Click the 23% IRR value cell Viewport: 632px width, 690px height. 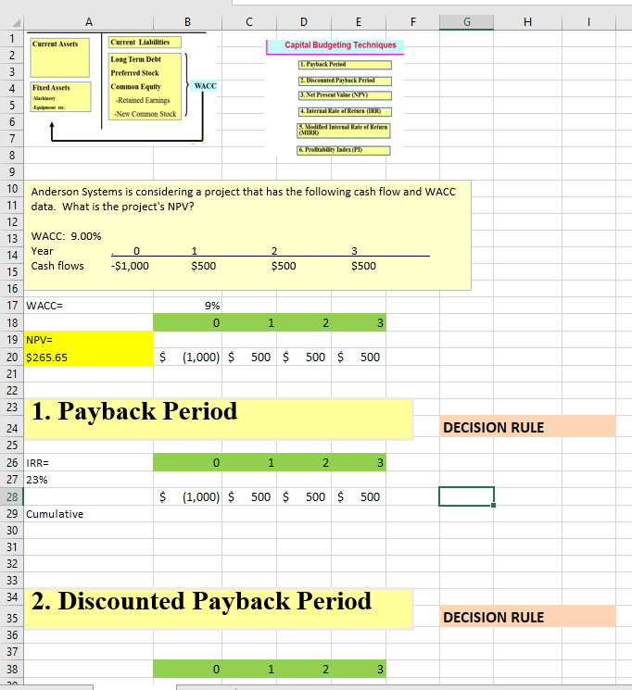89,480
